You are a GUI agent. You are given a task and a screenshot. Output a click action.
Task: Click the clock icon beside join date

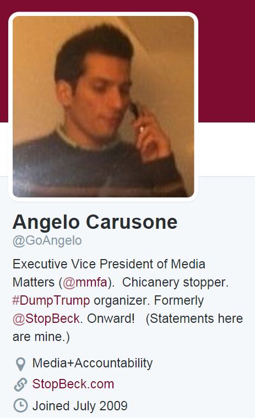20,405
